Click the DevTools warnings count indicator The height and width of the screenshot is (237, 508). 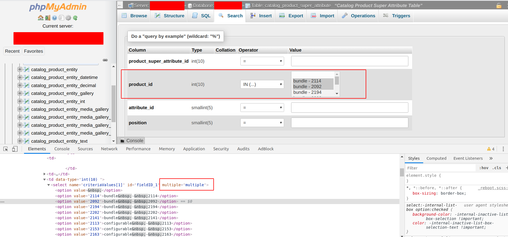[x=491, y=149]
